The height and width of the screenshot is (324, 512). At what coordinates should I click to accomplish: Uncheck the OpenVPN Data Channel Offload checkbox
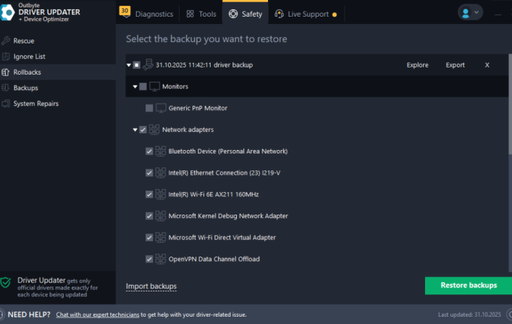pyautogui.click(x=149, y=259)
